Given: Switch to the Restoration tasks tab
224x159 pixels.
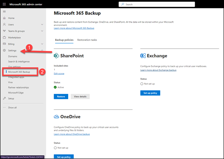Looking at the screenshot, I should 87,40.
